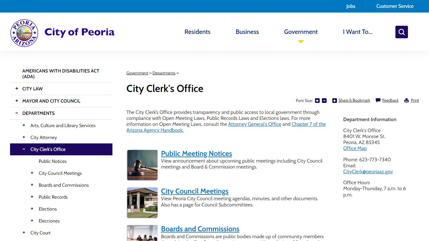Expand Boards and Commissions in sidebar

click(x=32, y=185)
